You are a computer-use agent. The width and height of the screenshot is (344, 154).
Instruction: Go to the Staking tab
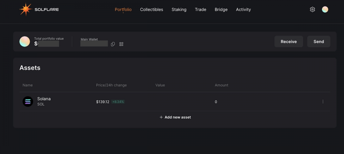coord(179,10)
